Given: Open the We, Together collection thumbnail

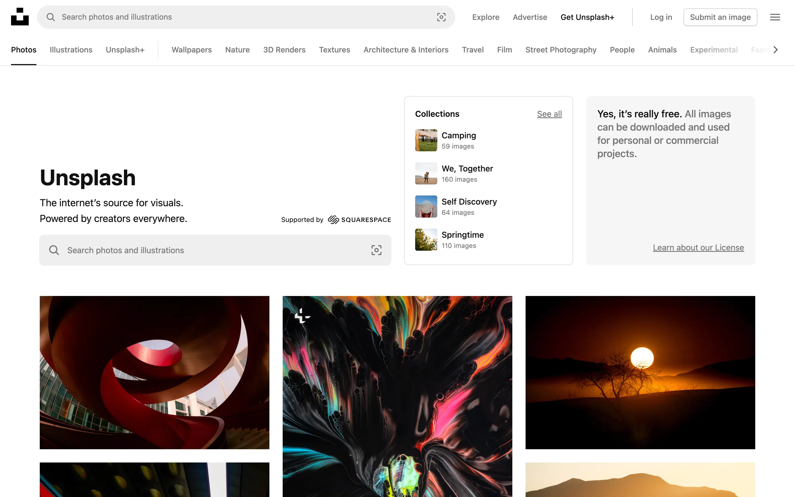Looking at the screenshot, I should [x=426, y=173].
